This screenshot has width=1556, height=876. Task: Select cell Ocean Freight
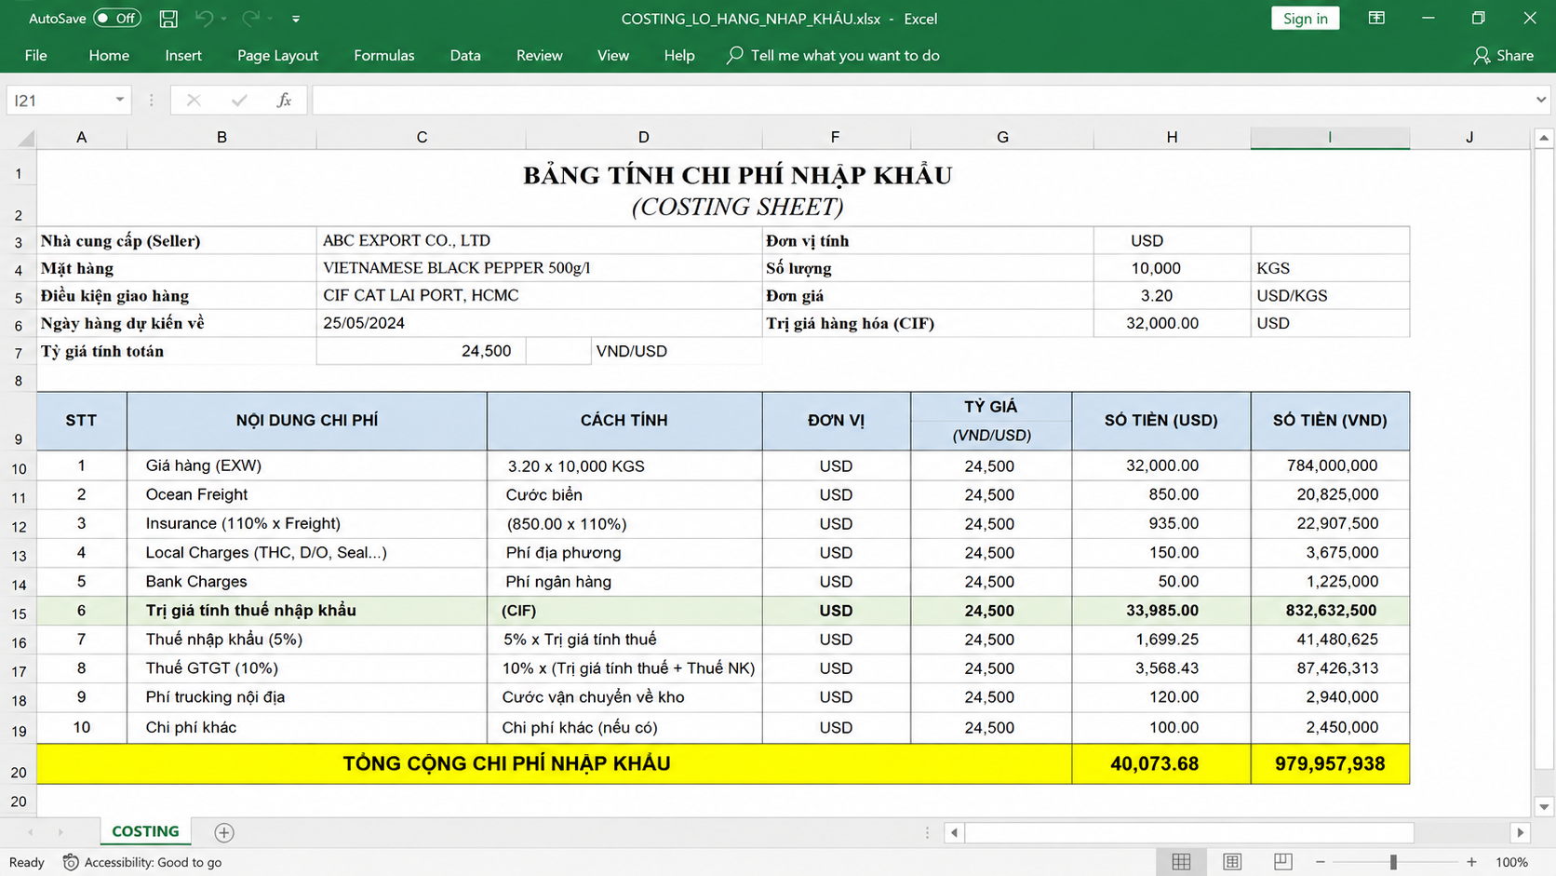306,494
